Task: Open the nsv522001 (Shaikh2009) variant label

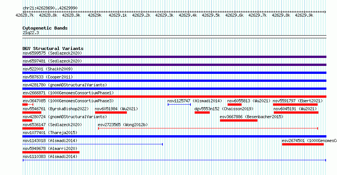Action: pos(48,69)
